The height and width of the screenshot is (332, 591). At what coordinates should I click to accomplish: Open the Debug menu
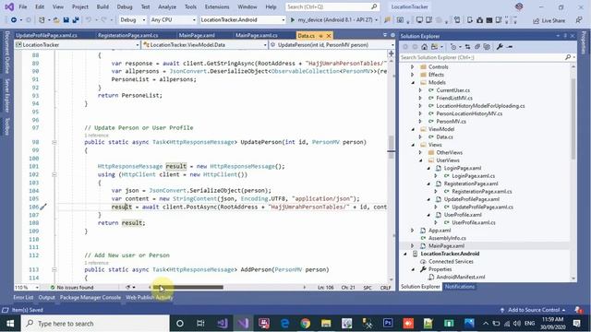[125, 6]
